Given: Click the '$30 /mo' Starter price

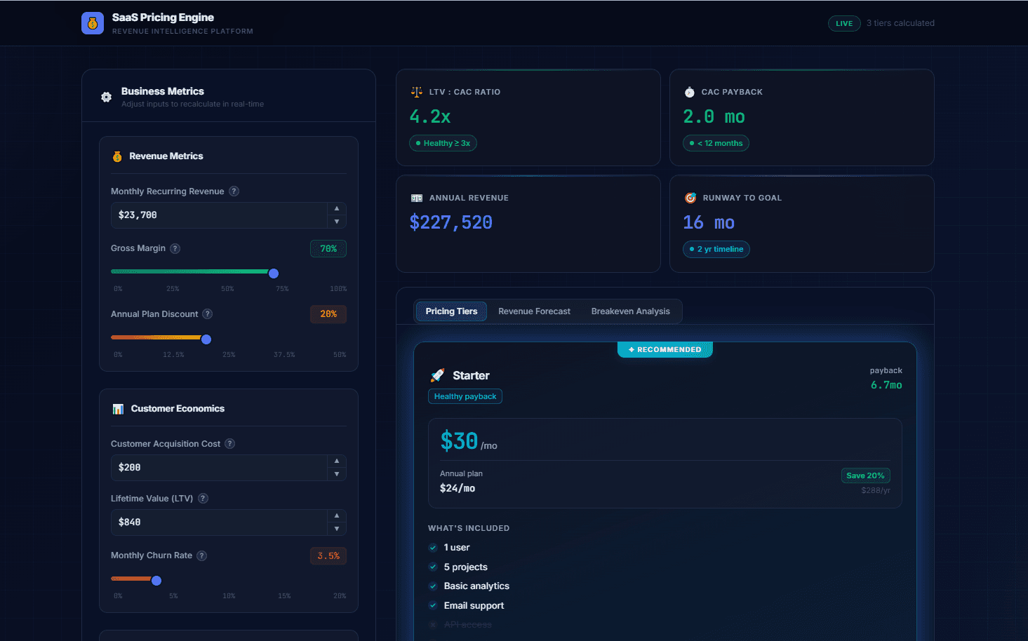Looking at the screenshot, I should coord(468,441).
